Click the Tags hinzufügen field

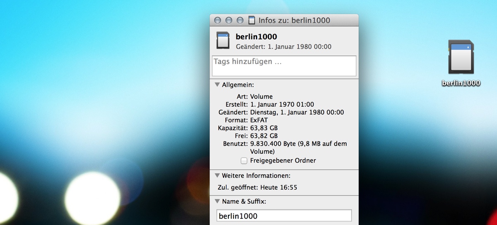(x=284, y=66)
